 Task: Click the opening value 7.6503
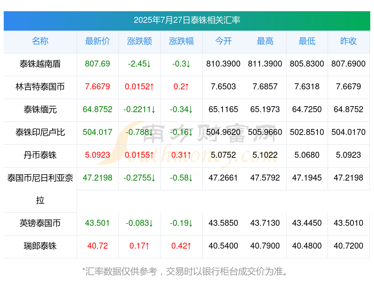223,87
